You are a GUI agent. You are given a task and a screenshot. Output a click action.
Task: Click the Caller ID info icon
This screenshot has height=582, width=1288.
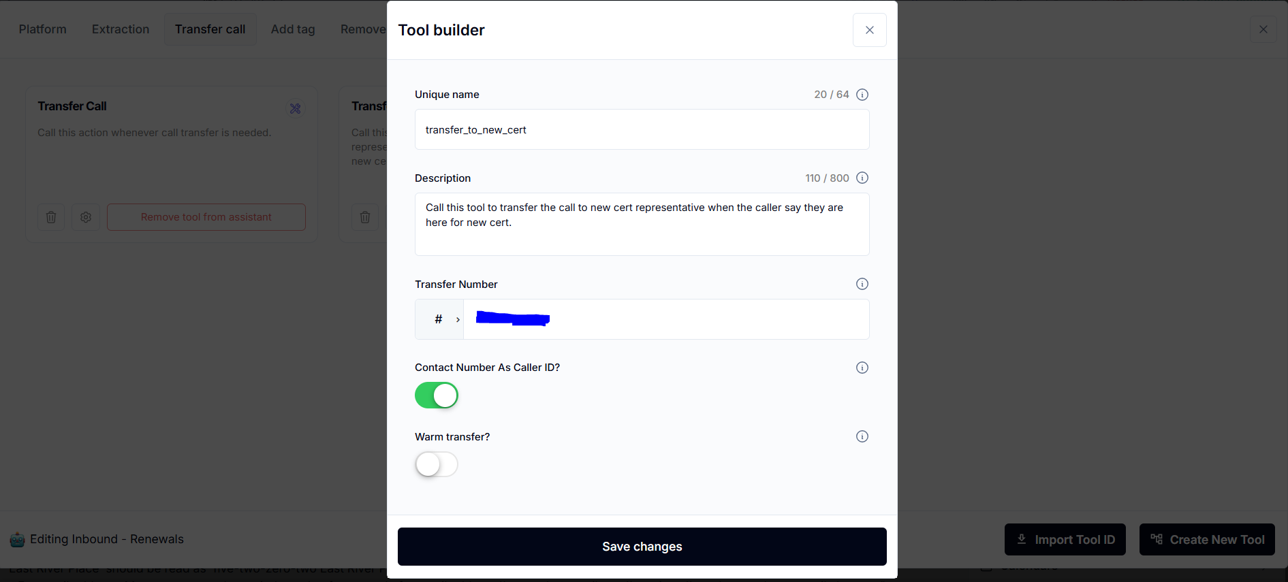click(862, 368)
